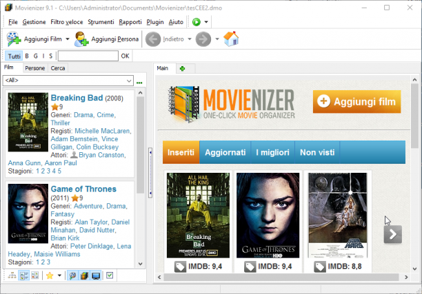422x294 pixels.
Task: Add a new tab with green plus
Action: tap(183, 69)
